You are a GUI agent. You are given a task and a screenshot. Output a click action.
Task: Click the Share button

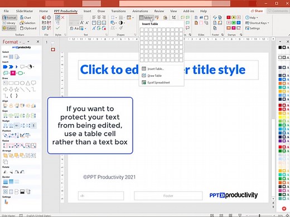point(257,11)
